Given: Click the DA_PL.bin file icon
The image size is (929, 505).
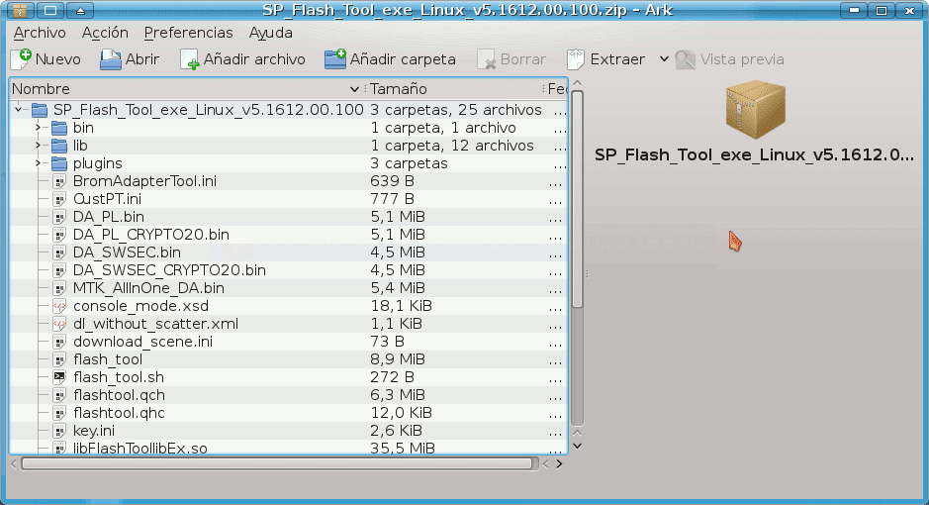Looking at the screenshot, I should pos(59,217).
